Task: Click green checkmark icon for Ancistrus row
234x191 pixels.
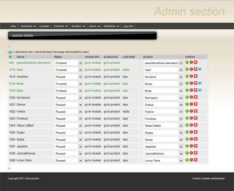Action: [187, 76]
